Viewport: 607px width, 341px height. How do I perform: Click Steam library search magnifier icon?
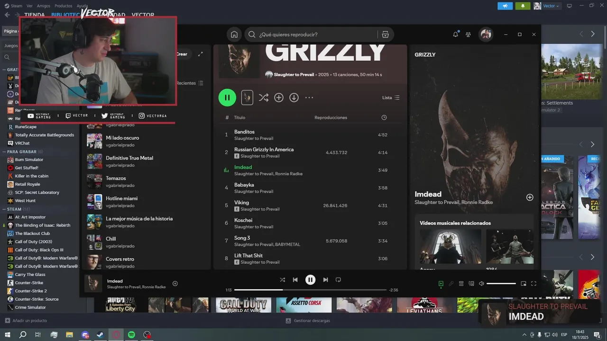pos(7,57)
